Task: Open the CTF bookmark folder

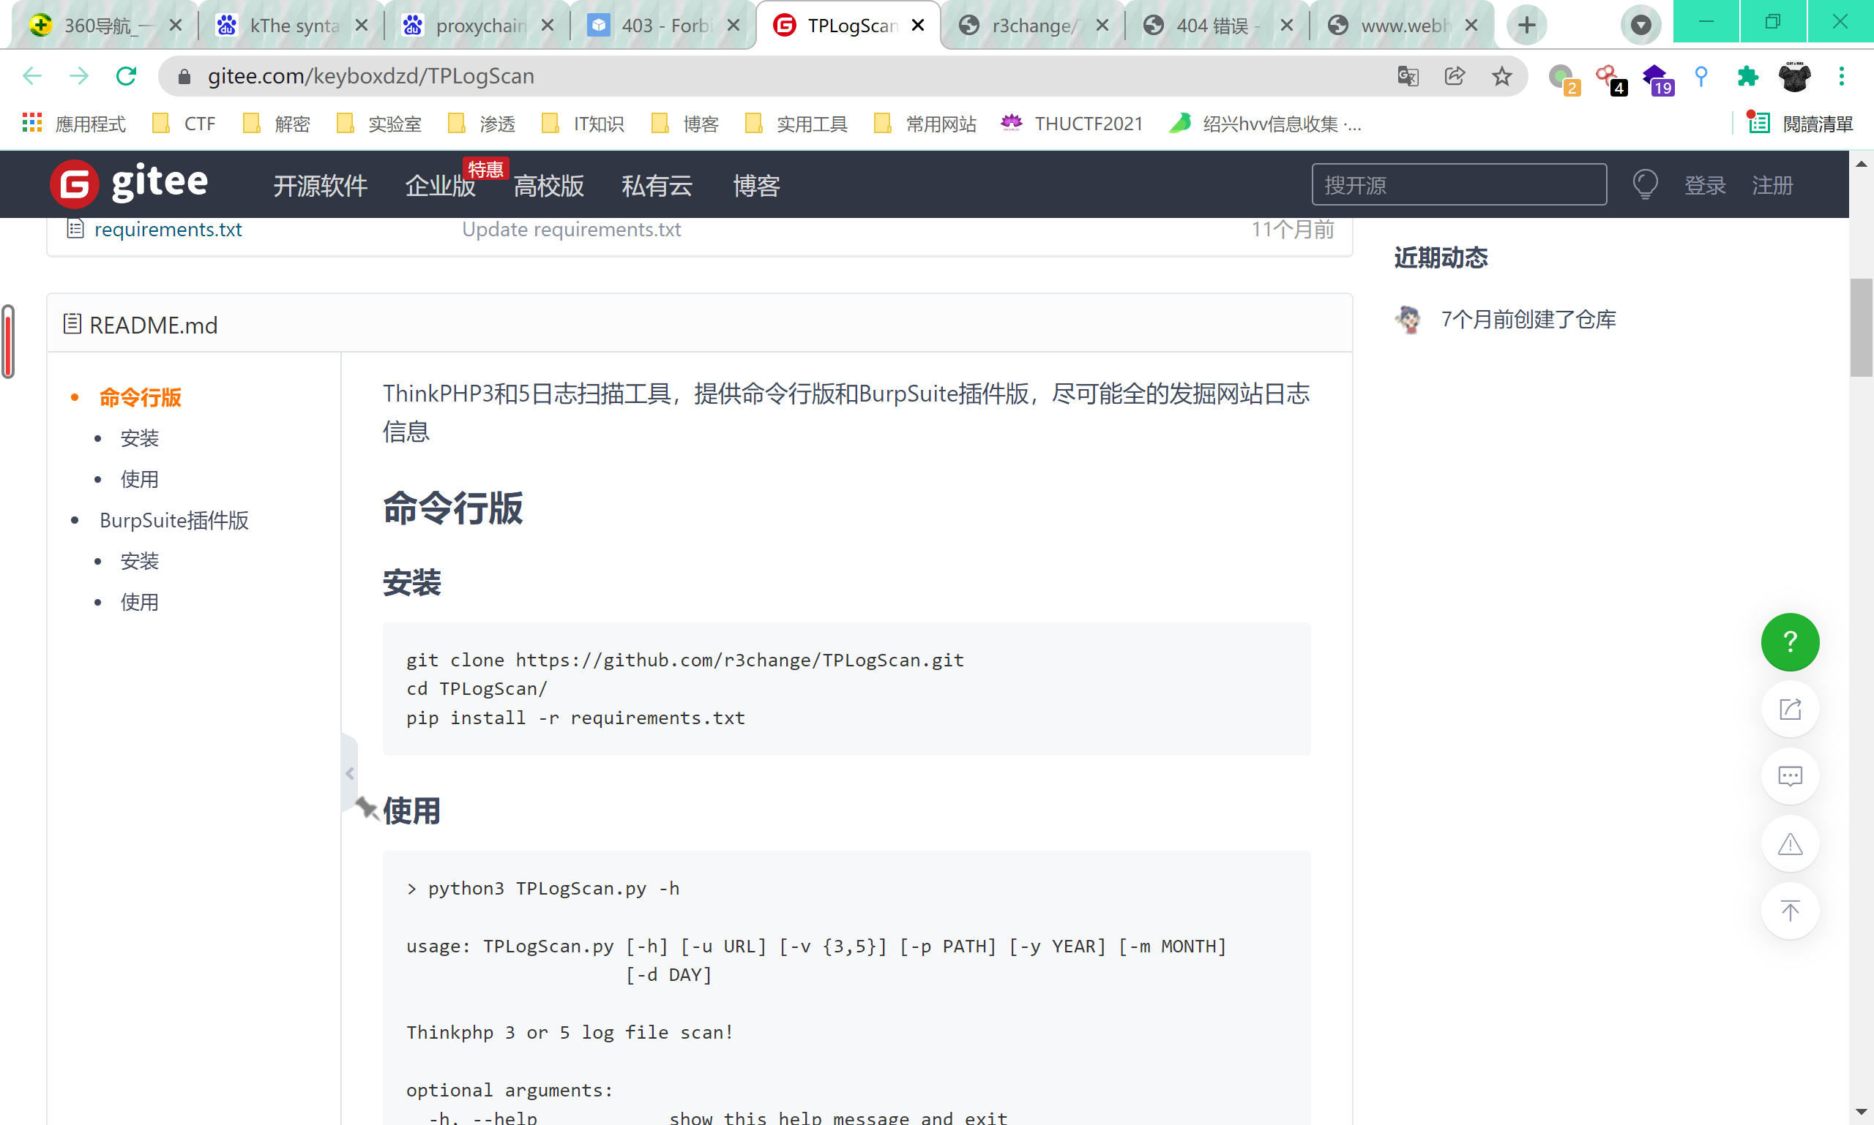Action: pos(184,124)
